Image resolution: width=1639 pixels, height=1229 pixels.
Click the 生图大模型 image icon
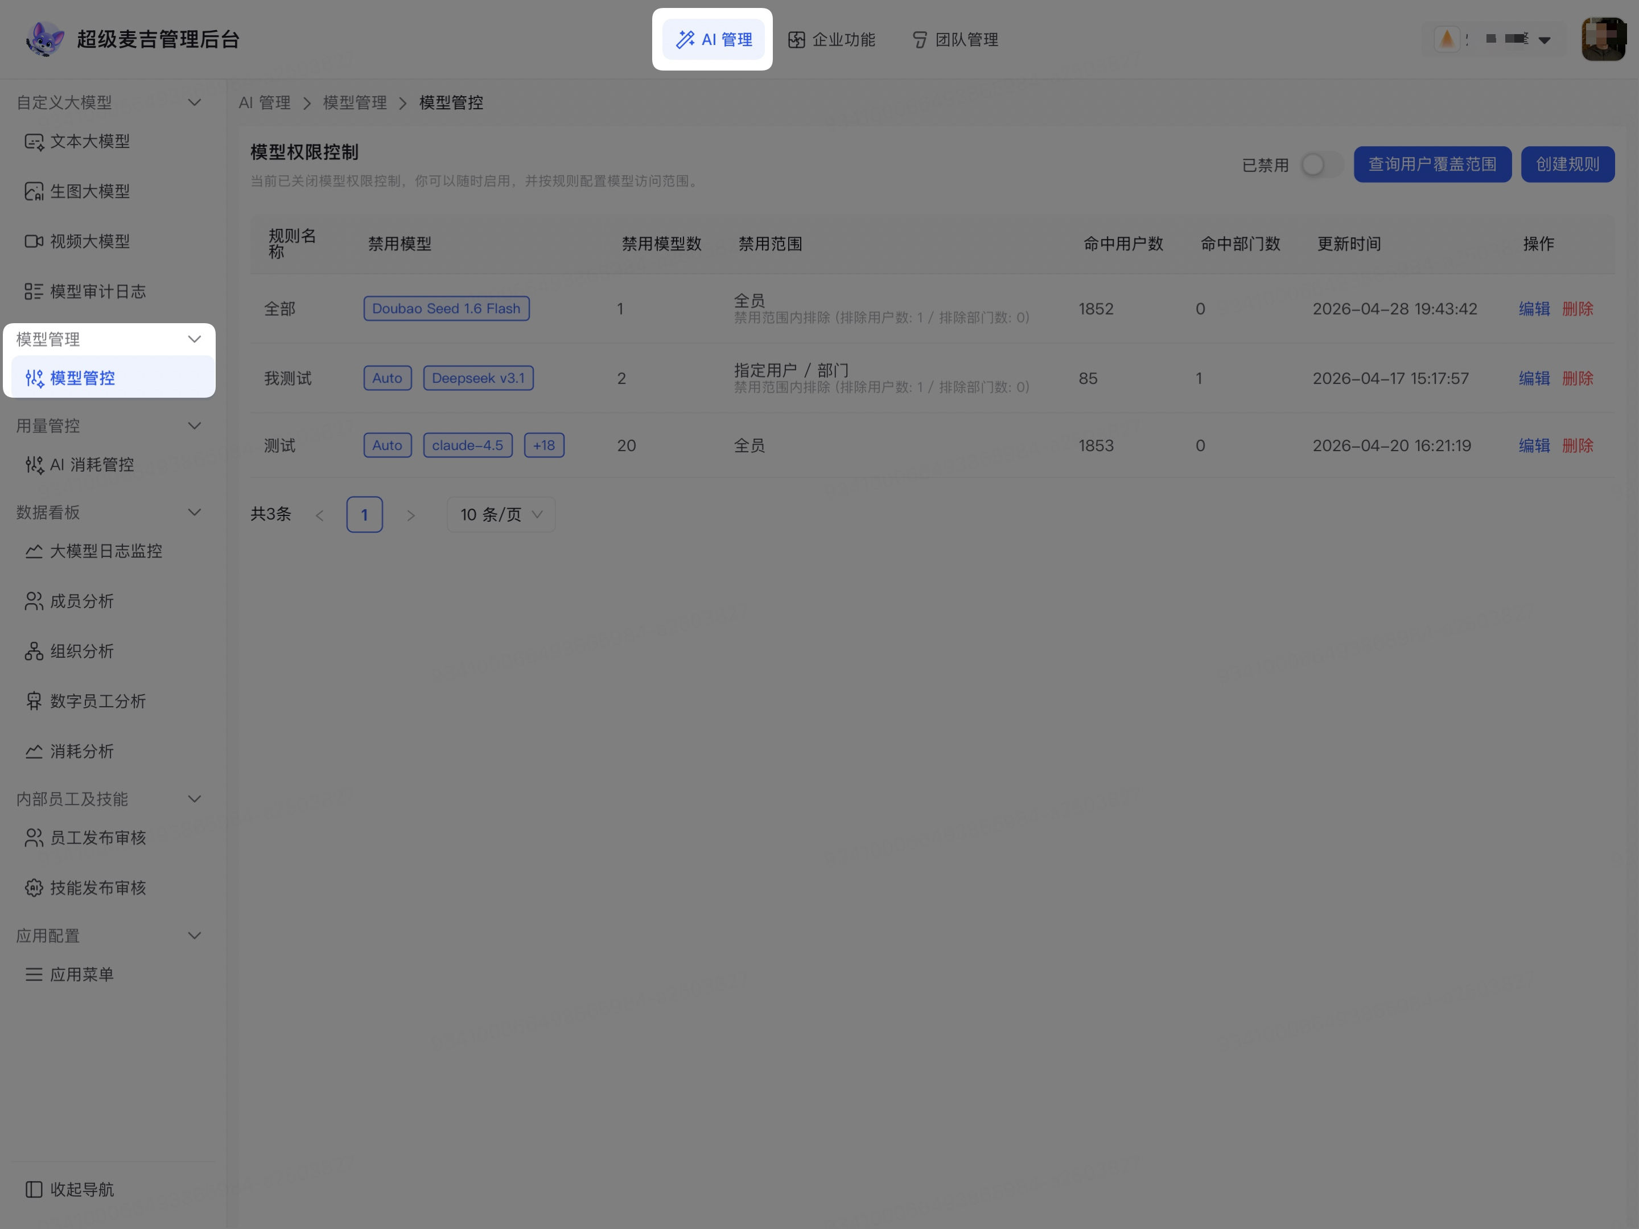[34, 192]
